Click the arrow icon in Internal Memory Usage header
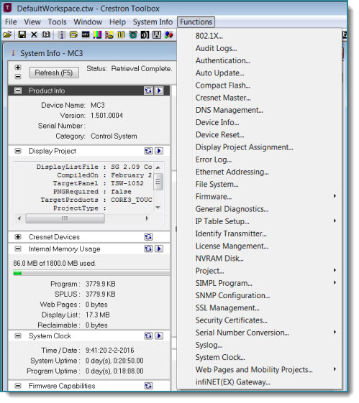Screen dimensions: 359x403 click(x=159, y=249)
